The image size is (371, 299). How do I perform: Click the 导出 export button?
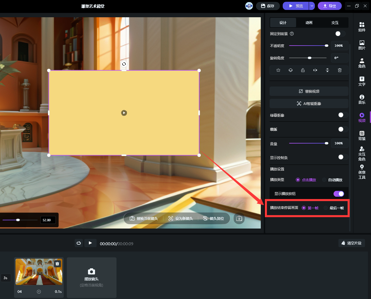pos(329,6)
